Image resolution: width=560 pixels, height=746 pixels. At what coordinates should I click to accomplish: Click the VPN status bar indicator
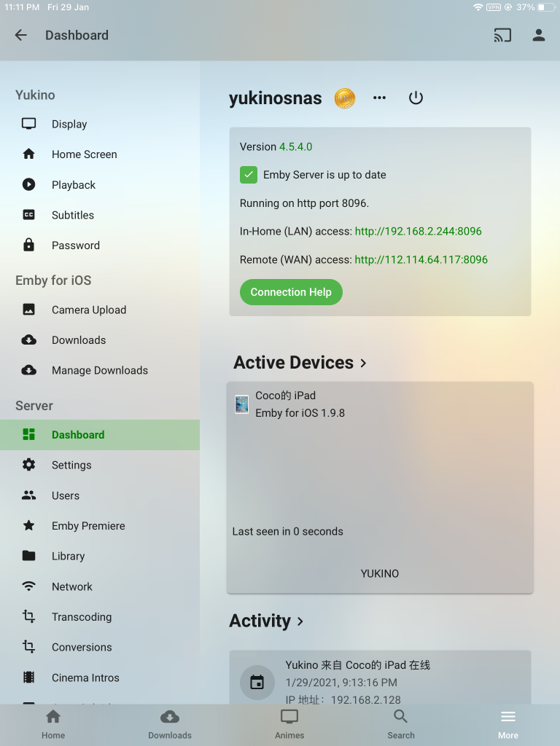[x=494, y=7]
